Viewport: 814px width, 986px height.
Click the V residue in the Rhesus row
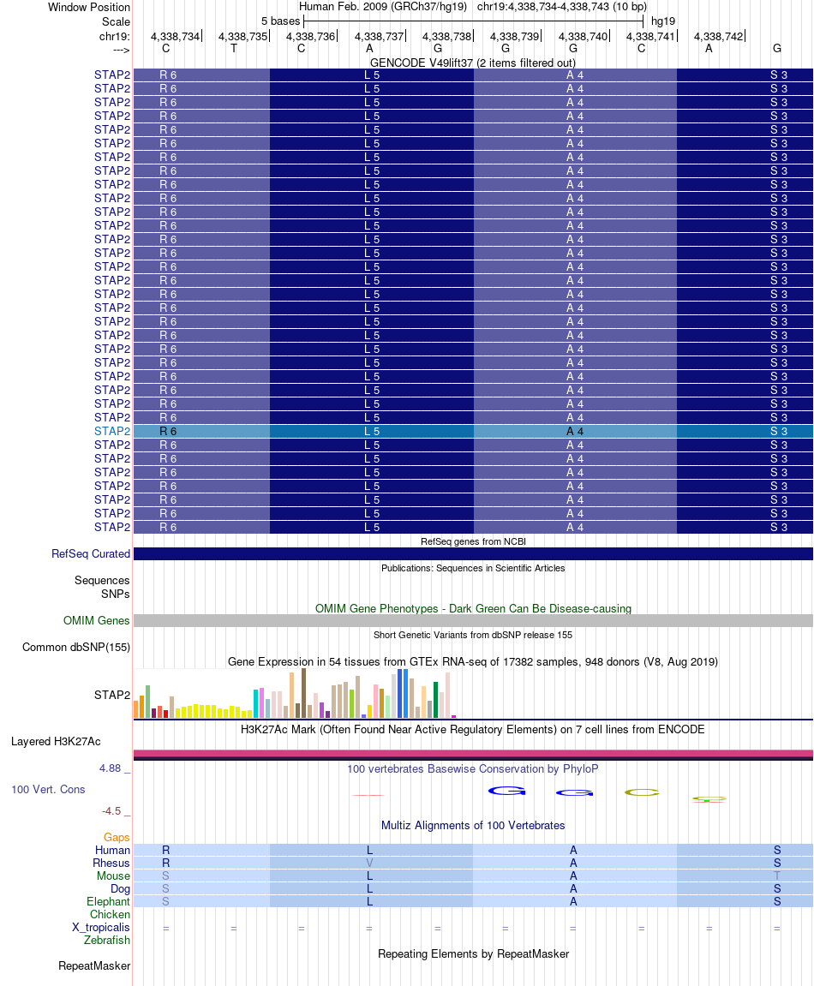pos(369,863)
